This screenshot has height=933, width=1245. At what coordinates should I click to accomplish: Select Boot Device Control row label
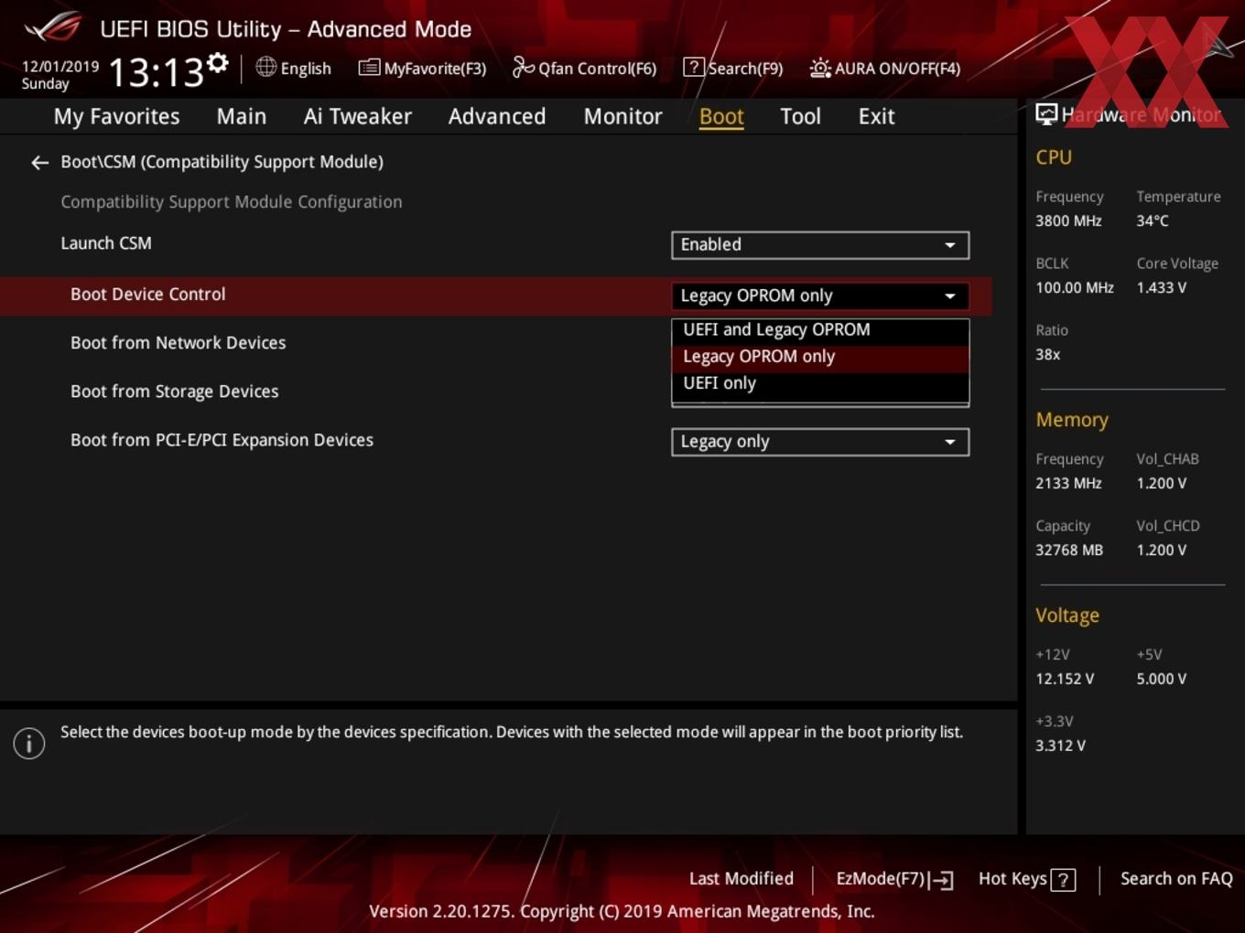147,295
